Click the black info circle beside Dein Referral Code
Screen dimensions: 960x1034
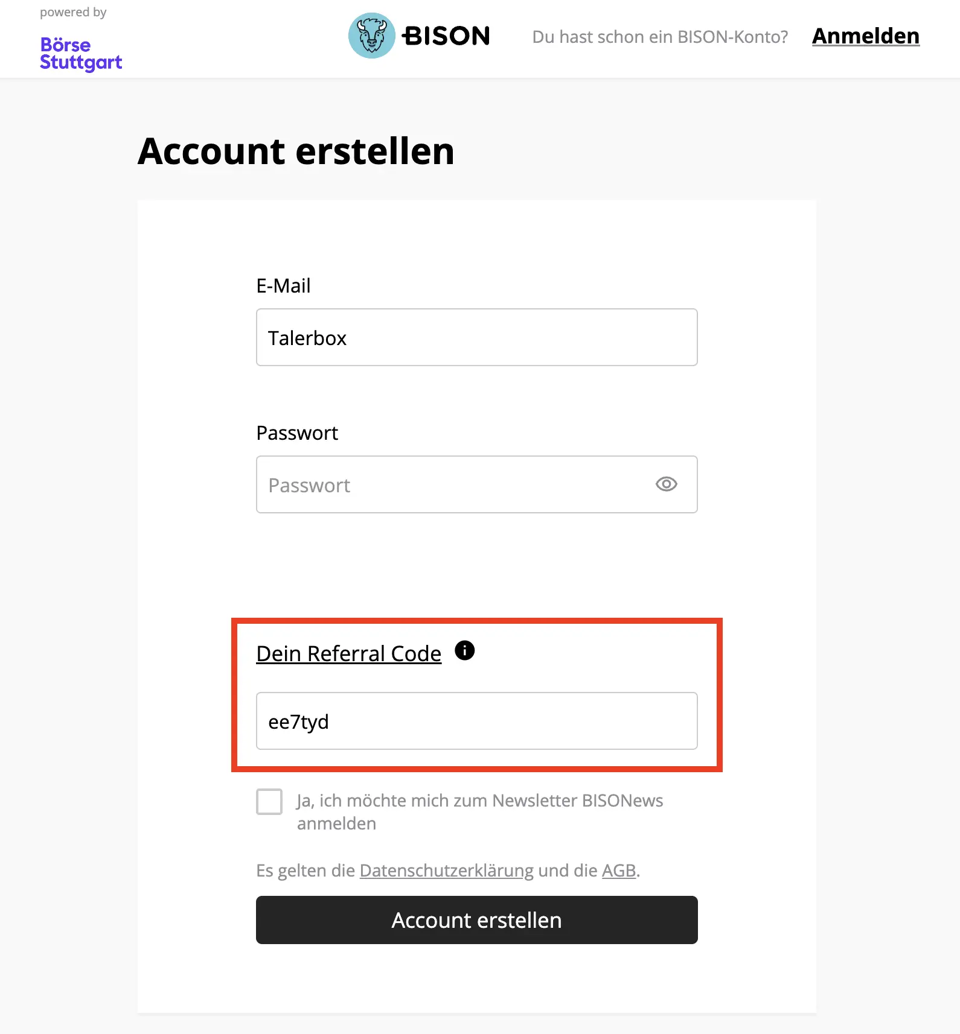465,650
